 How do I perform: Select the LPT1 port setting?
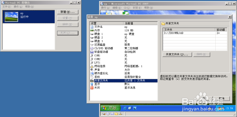(x=124, y=63)
